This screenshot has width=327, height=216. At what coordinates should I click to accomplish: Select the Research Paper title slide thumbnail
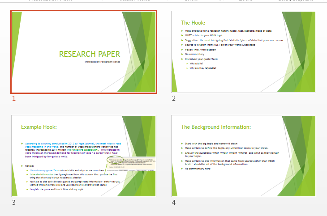(x=84, y=52)
